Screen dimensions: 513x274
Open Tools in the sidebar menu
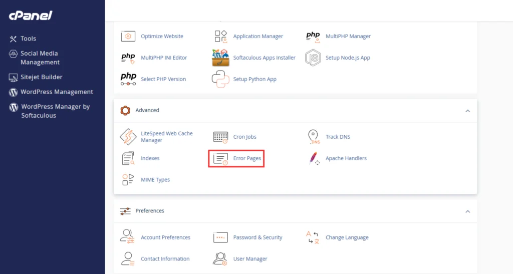coord(28,39)
